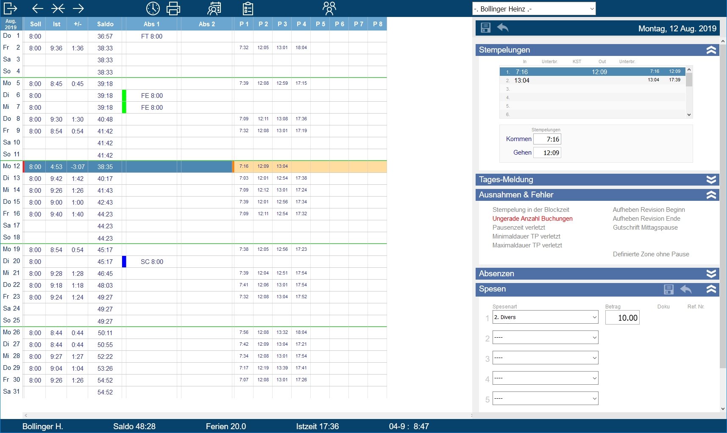Screen dimensions: 727x433
Task: Open the employee group icon
Action: (x=329, y=8)
